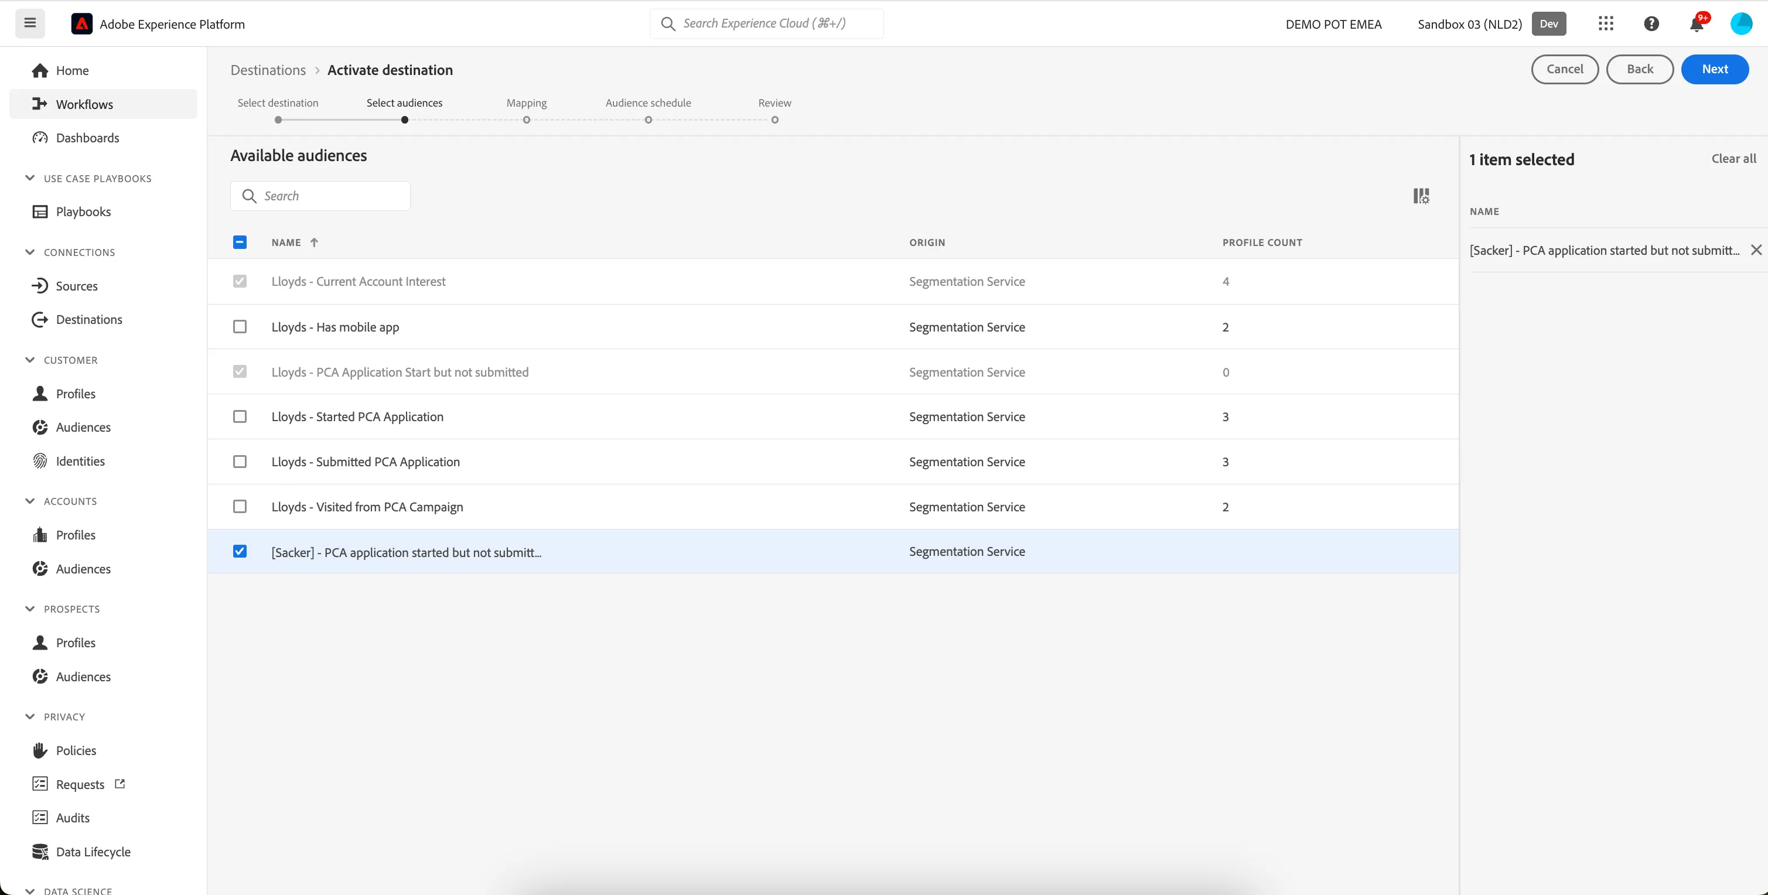The image size is (1768, 895).
Task: Open Audits in sidebar
Action: [x=60, y=818]
